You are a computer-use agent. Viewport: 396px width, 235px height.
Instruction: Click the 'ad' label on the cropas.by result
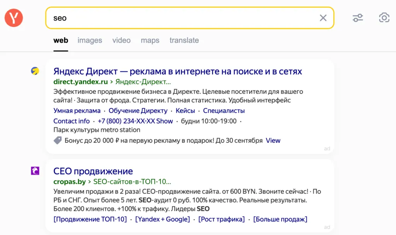point(327,227)
